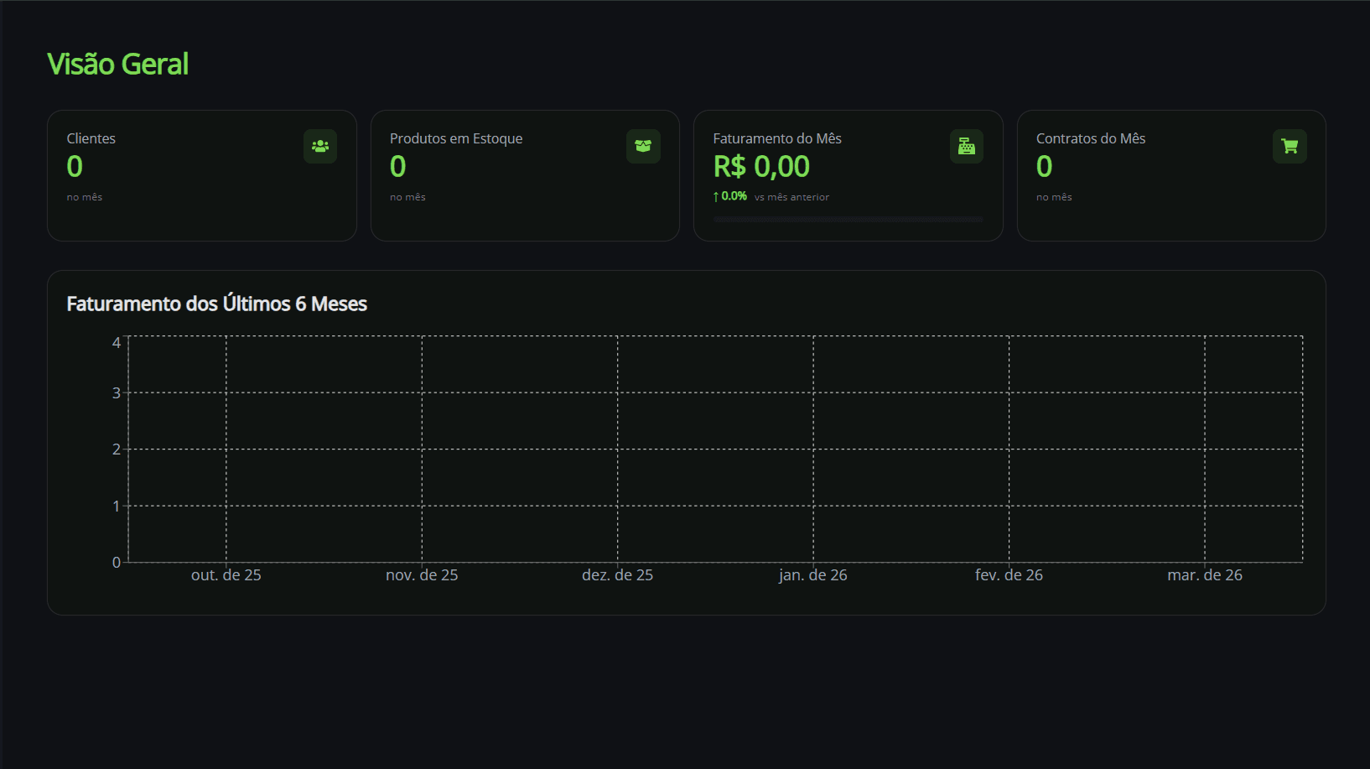Click the green up arrow next to 0.0%
This screenshot has width=1370, height=769.
(x=717, y=195)
